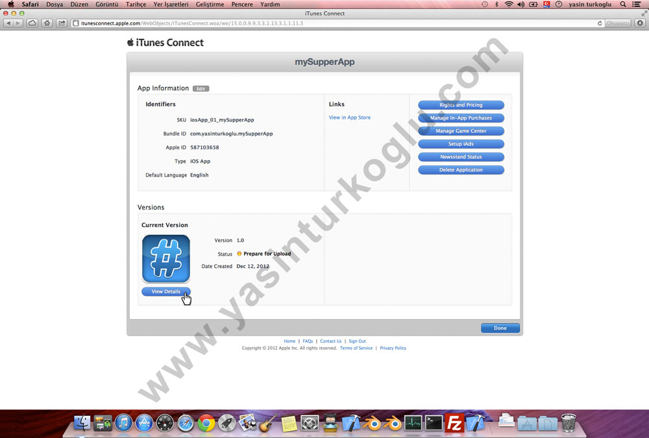649x438 pixels.
Task: Open Launchpad rocket icon in Dock
Action: 227,423
